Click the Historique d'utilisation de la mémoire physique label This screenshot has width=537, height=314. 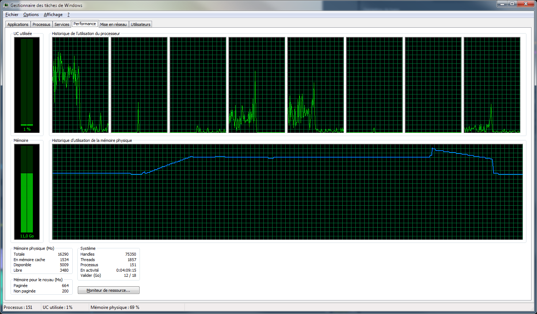pyautogui.click(x=92, y=140)
